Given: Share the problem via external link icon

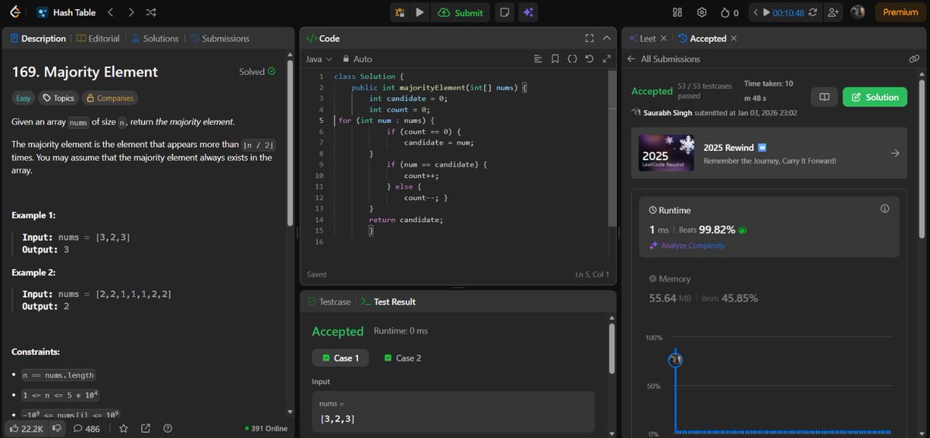Looking at the screenshot, I should click(145, 428).
